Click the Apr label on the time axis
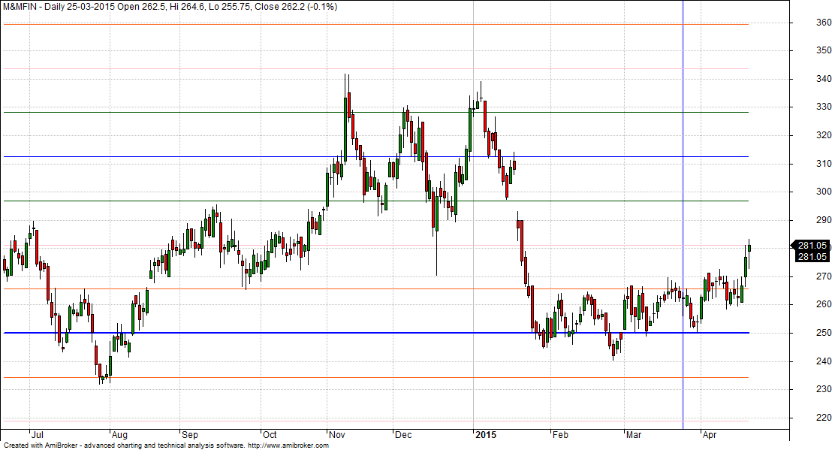 tap(710, 434)
